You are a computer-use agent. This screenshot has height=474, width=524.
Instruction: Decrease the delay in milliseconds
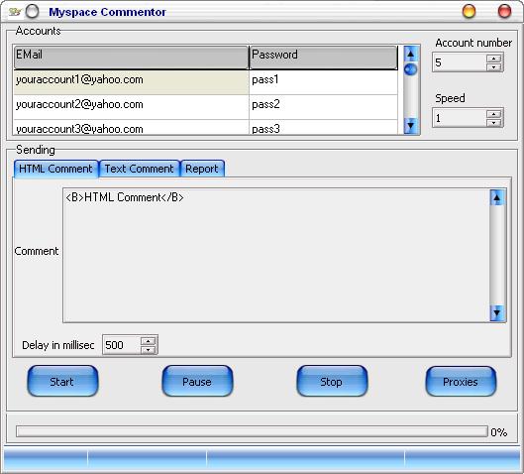coord(148,350)
